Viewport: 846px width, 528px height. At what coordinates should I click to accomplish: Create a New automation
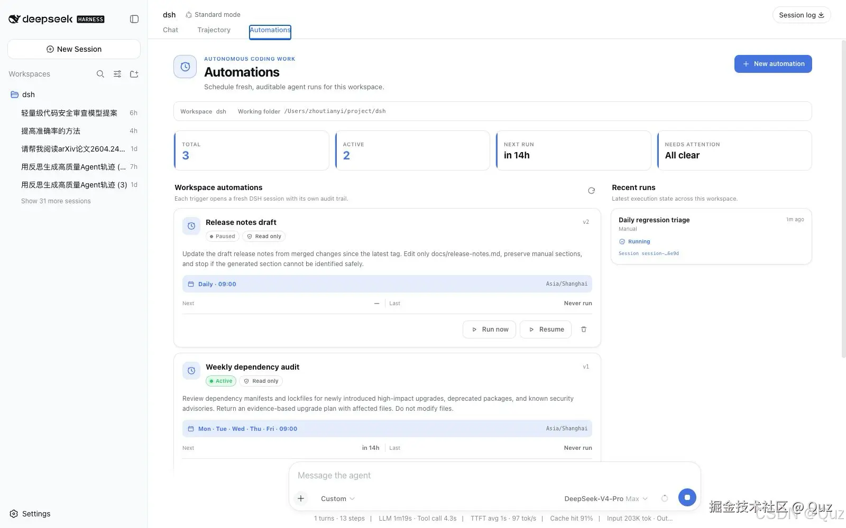[x=773, y=64]
